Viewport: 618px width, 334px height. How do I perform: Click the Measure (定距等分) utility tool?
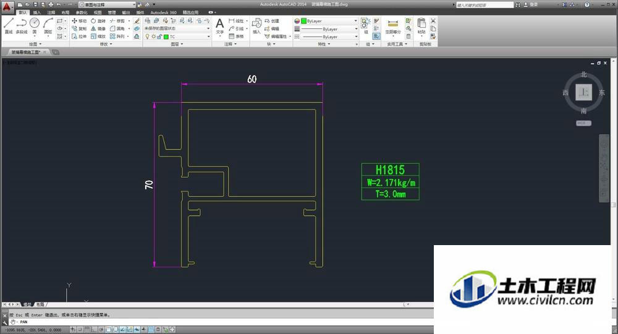[x=393, y=25]
